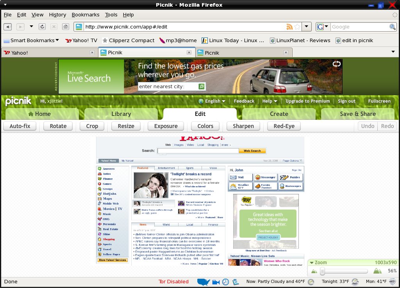The height and width of the screenshot is (288, 400).
Task: Open the Tools menu
Action: click(111, 15)
